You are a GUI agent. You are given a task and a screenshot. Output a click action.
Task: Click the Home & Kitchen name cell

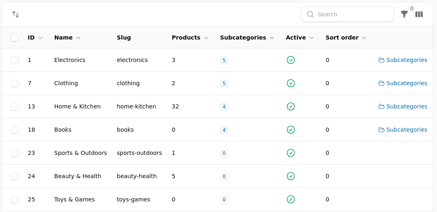point(77,106)
